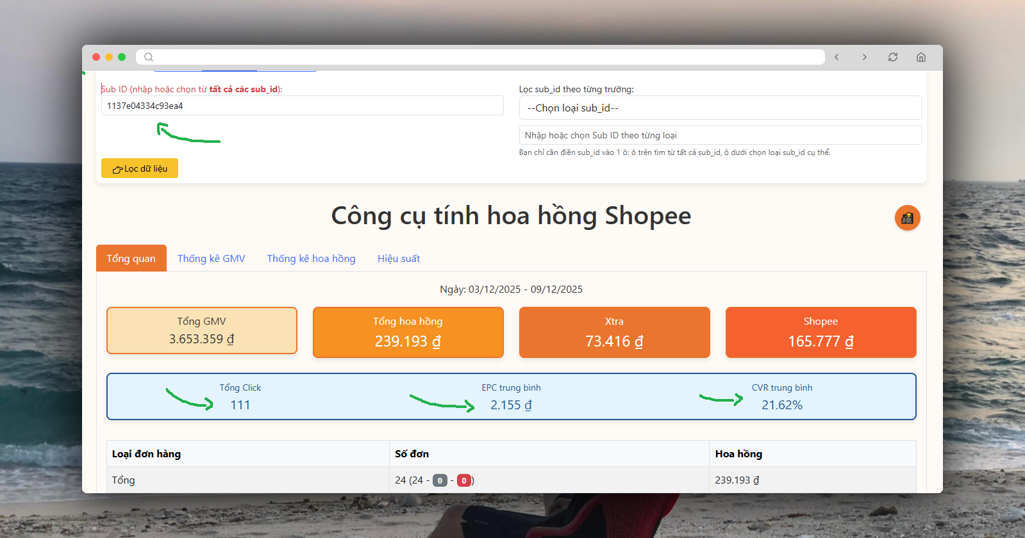Click the home icon in browser toolbar
1025x538 pixels.
tap(921, 57)
